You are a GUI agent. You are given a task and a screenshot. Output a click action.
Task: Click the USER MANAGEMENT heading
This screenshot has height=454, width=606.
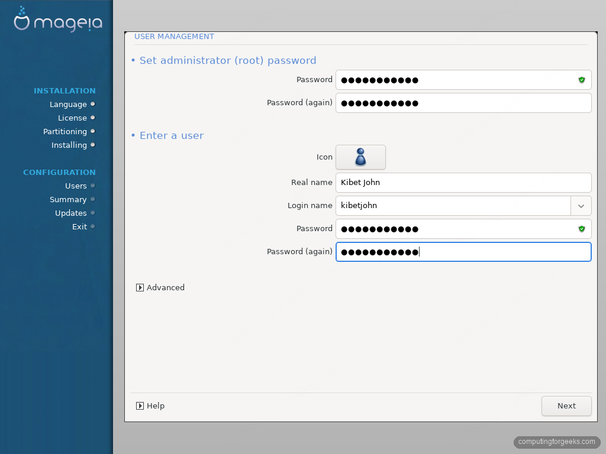[x=175, y=36]
